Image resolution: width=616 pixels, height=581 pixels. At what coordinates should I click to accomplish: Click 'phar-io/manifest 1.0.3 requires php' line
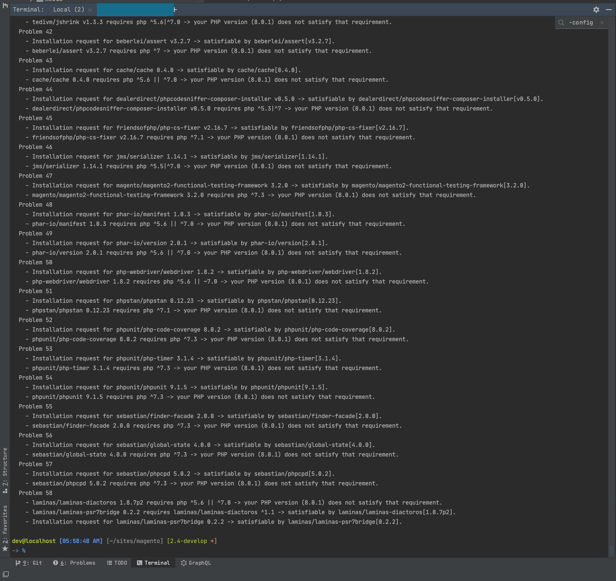coord(215,224)
